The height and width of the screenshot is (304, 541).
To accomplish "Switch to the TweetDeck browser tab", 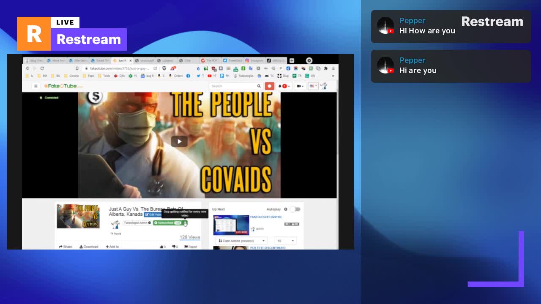I will click(232, 60).
